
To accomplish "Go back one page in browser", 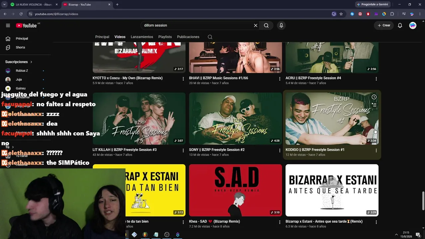I will [5, 14].
